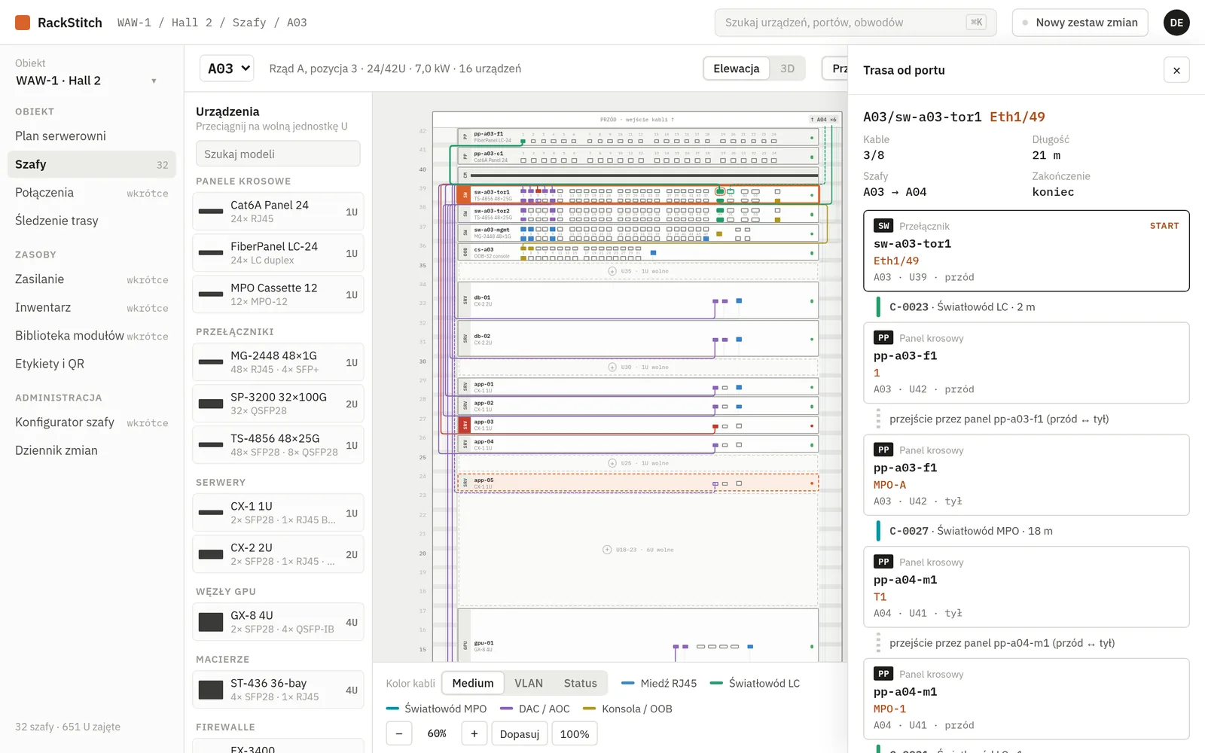Open the A03 rack selector dropdown
The image size is (1205, 753).
click(x=227, y=69)
